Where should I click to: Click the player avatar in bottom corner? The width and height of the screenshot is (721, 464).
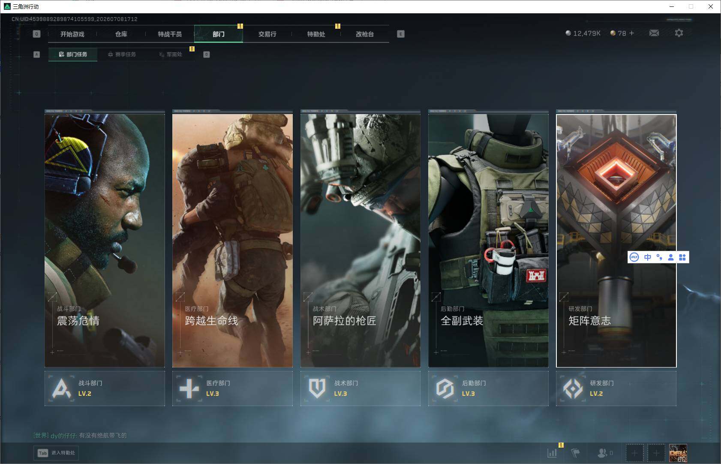coord(678,453)
